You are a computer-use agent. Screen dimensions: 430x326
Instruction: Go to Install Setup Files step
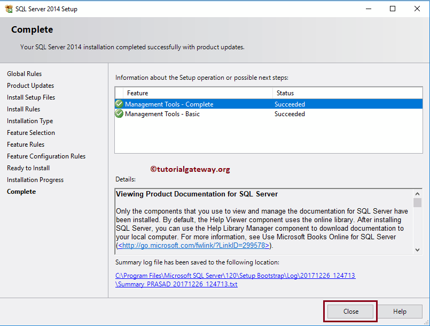click(31, 97)
